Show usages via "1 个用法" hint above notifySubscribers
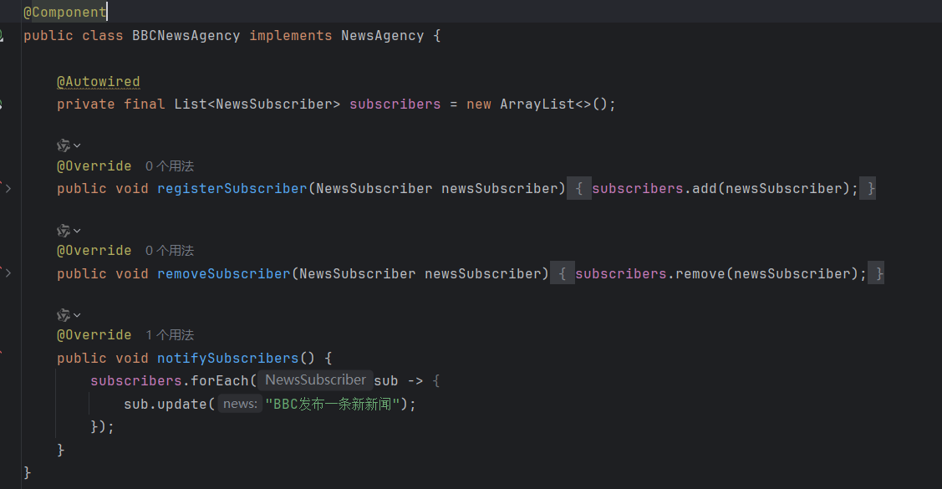942x489 pixels. point(170,335)
